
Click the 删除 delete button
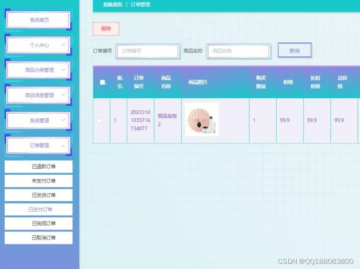[106, 28]
